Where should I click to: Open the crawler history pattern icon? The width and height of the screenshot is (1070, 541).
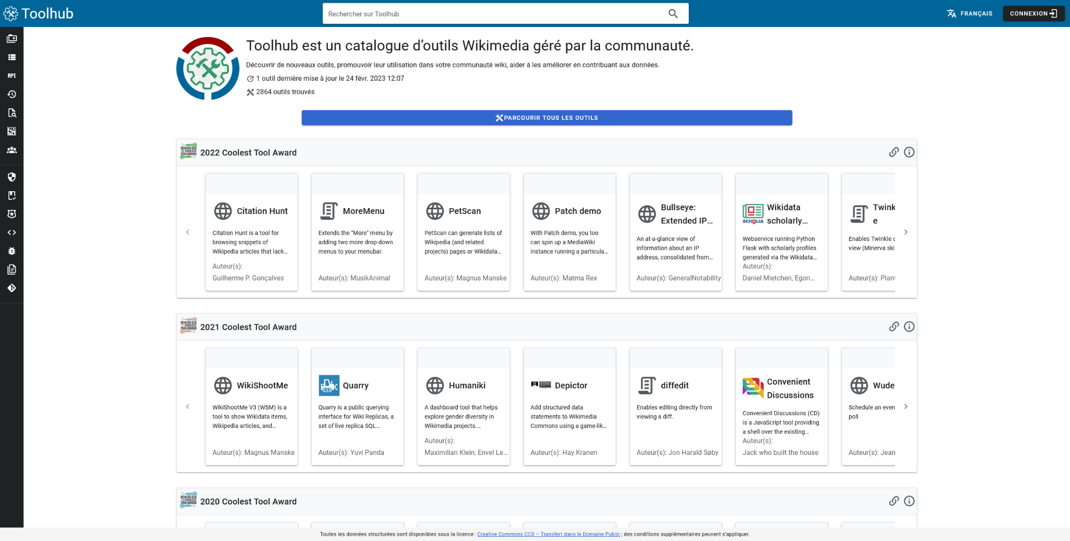(12, 131)
